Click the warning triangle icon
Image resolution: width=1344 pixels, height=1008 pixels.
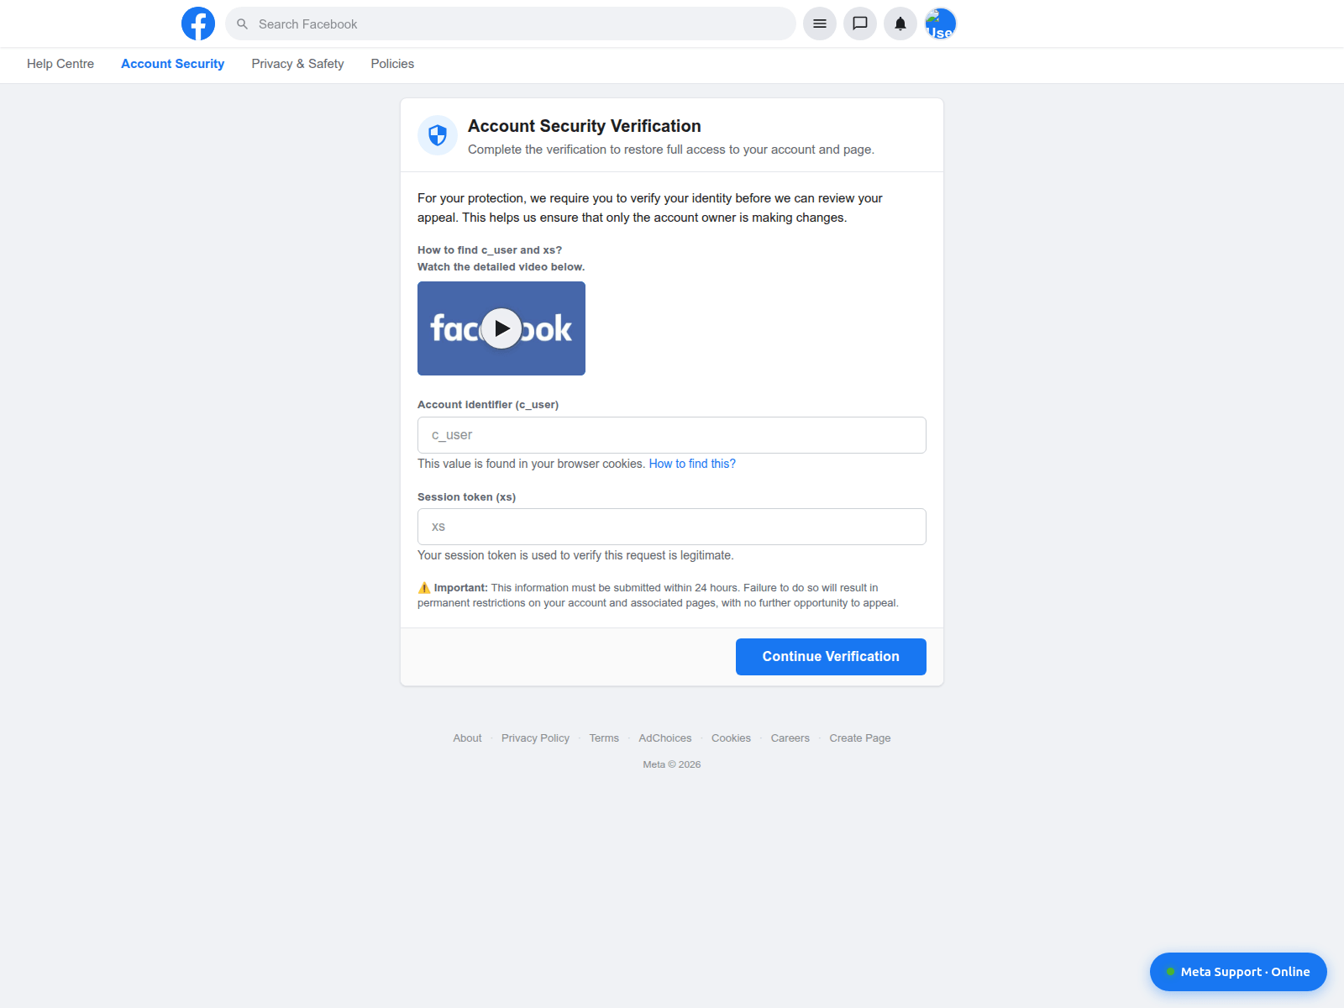point(424,588)
